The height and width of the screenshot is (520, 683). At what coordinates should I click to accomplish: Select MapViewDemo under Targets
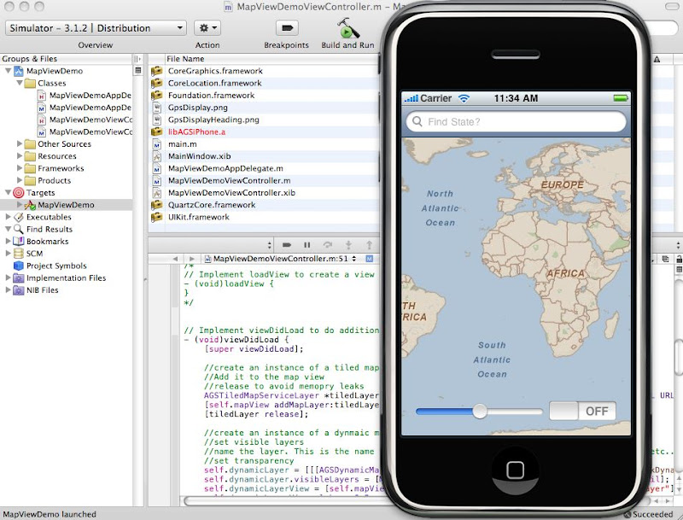pos(66,205)
